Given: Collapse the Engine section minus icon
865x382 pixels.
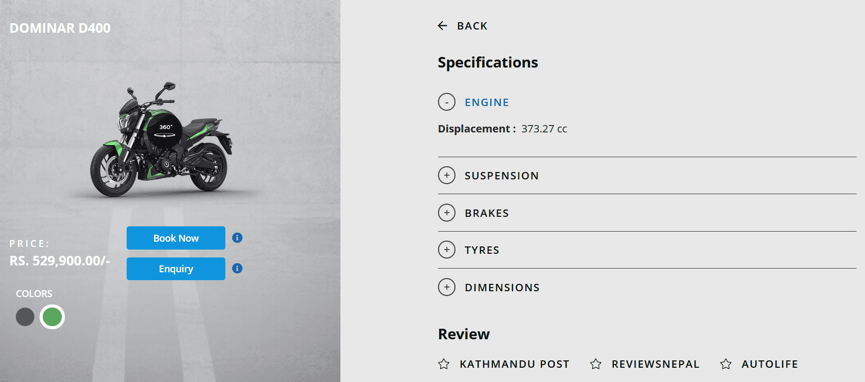Looking at the screenshot, I should tap(446, 102).
